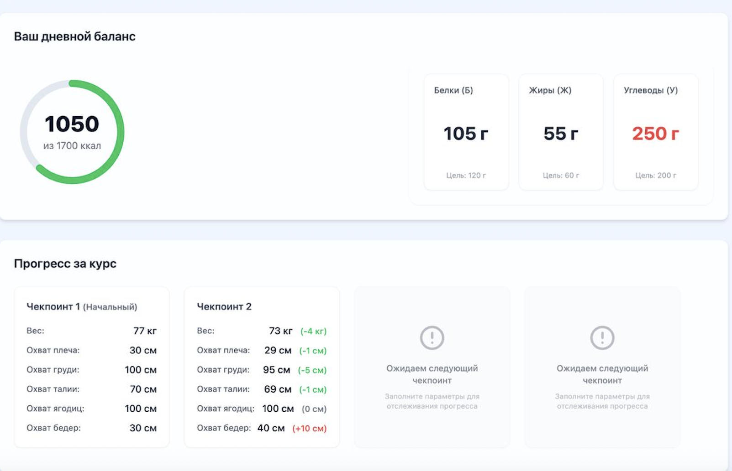Click the (-5 см) chest change indicator
732x471 pixels.
312,370
